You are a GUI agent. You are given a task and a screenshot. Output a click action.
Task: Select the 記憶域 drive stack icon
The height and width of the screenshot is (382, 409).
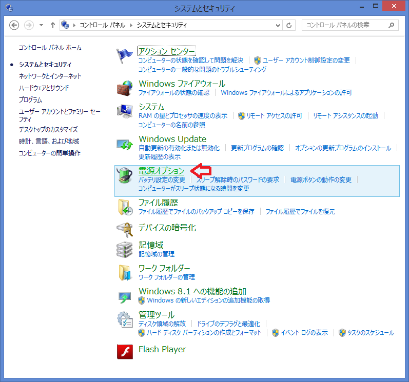point(125,249)
